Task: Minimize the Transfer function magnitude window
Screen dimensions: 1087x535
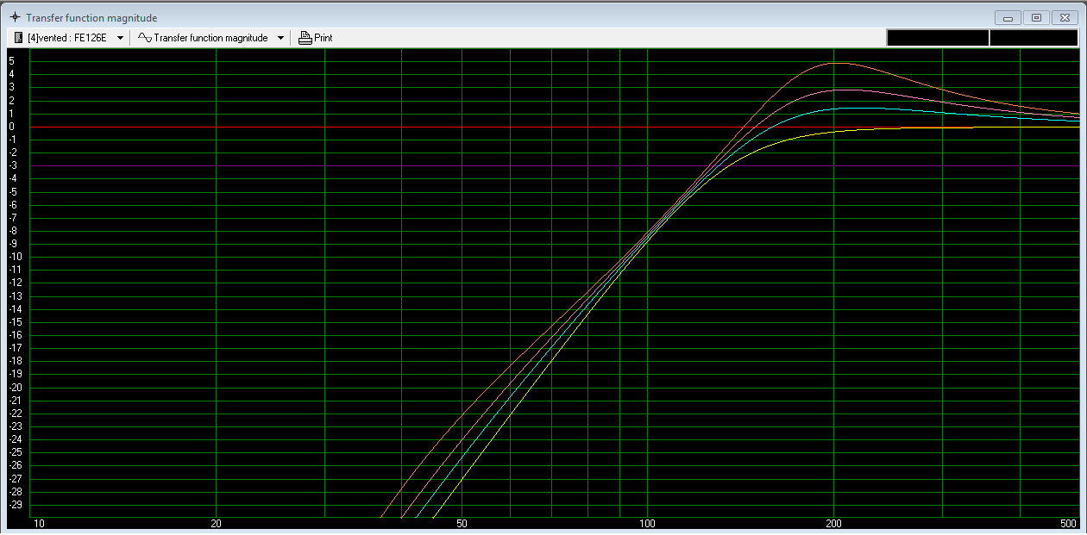Action: (1008, 17)
